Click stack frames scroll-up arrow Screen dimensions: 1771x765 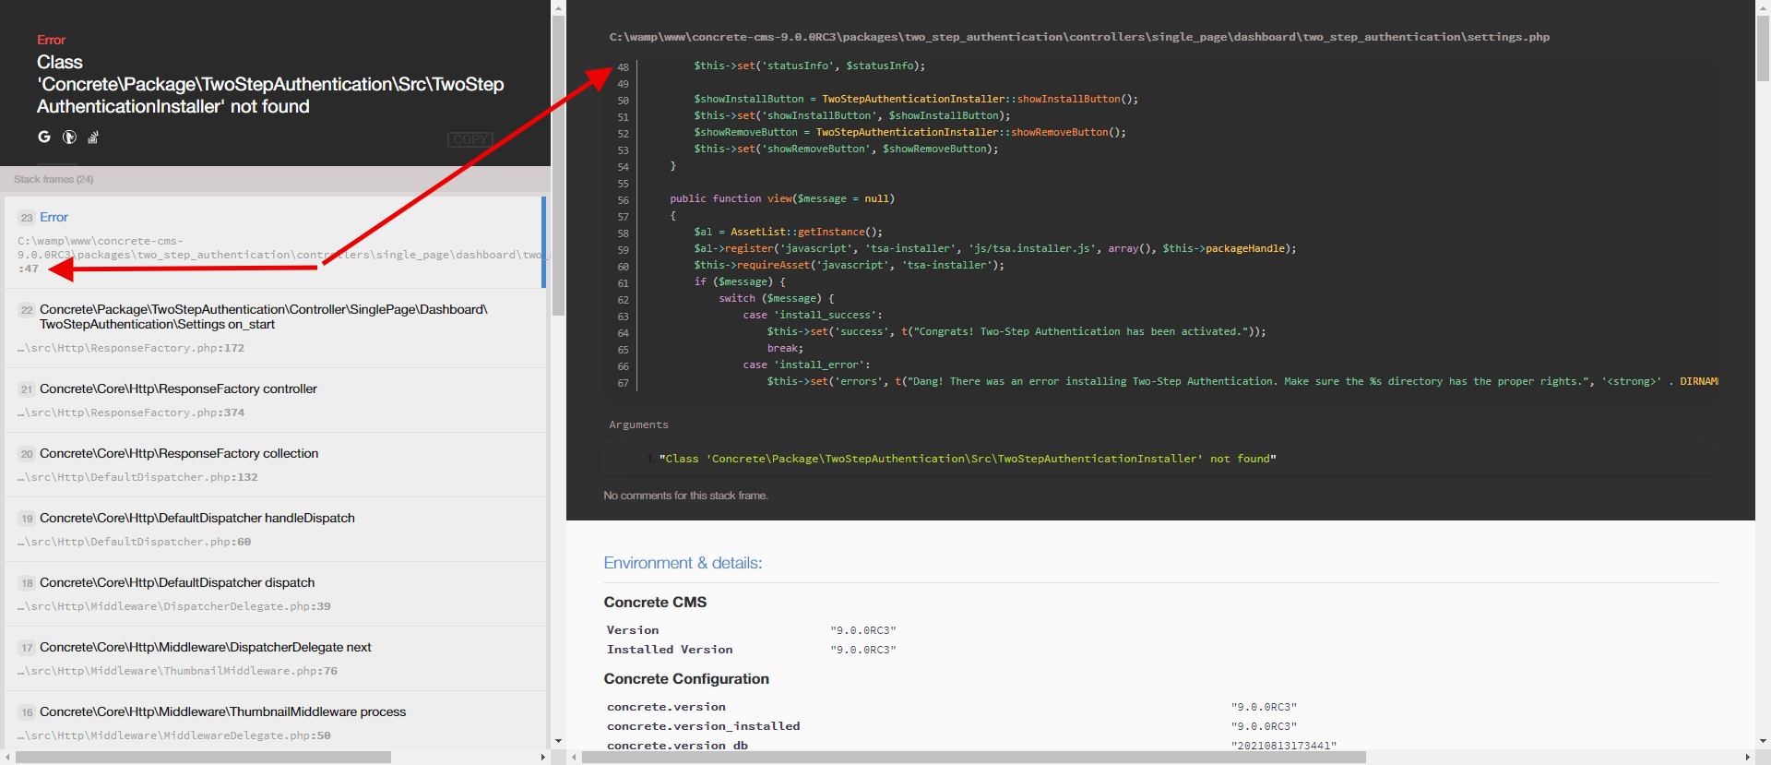pos(558,7)
